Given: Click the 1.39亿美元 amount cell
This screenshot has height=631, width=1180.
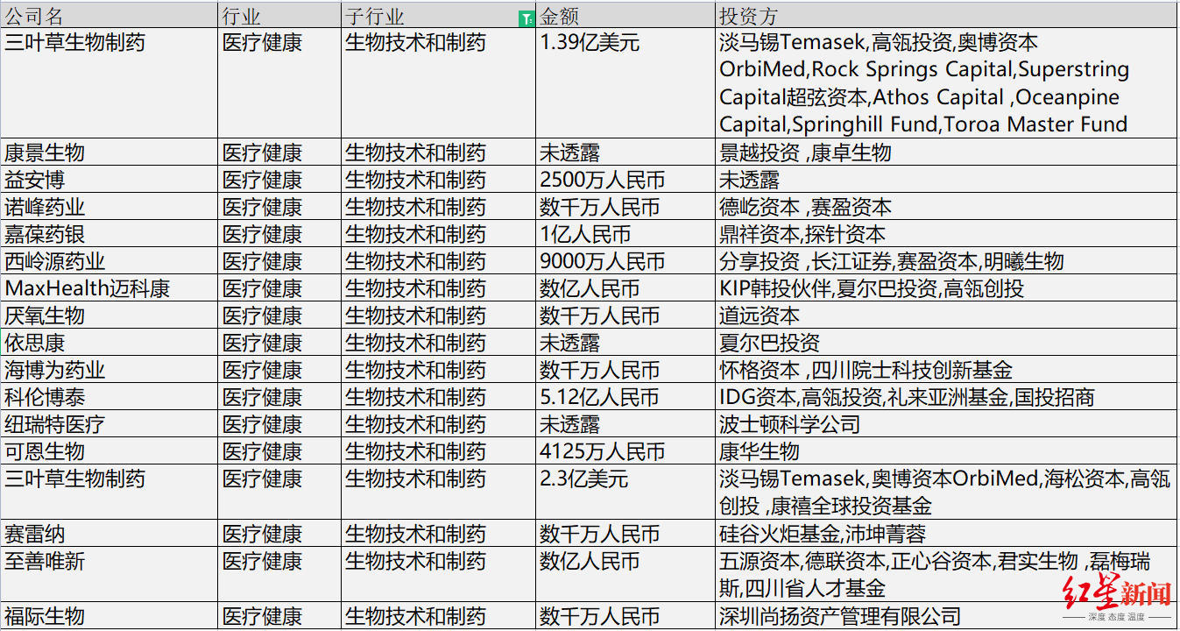Looking at the screenshot, I should [625, 83].
